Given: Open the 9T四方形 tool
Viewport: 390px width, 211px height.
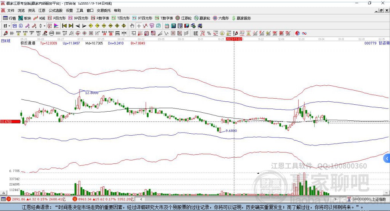Looking at the screenshot, I should tap(142, 18).
